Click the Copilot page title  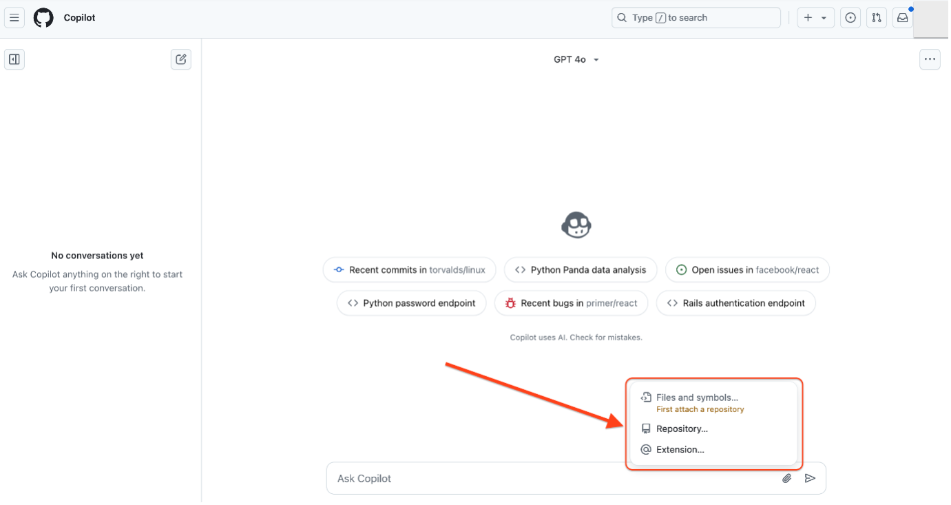coord(80,18)
